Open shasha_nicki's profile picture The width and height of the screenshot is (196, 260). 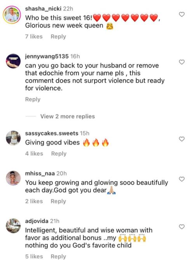(12, 15)
